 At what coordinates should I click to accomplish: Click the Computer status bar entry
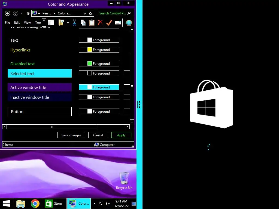pyautogui.click(x=104, y=145)
